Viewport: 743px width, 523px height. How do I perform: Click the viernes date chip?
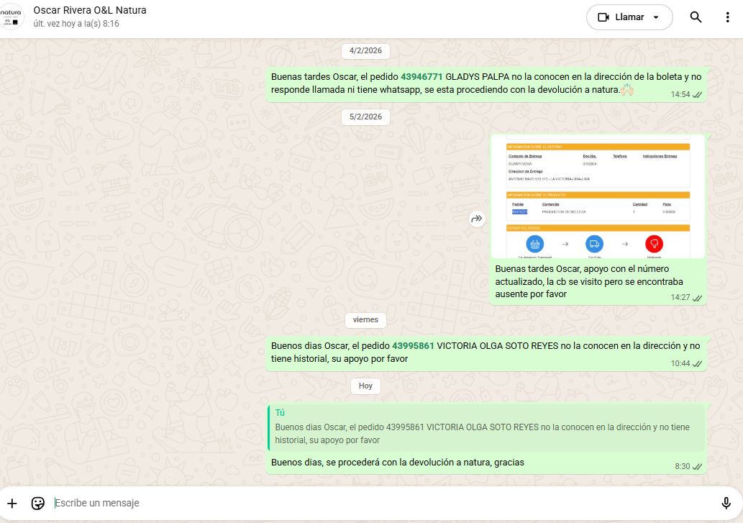pos(365,319)
